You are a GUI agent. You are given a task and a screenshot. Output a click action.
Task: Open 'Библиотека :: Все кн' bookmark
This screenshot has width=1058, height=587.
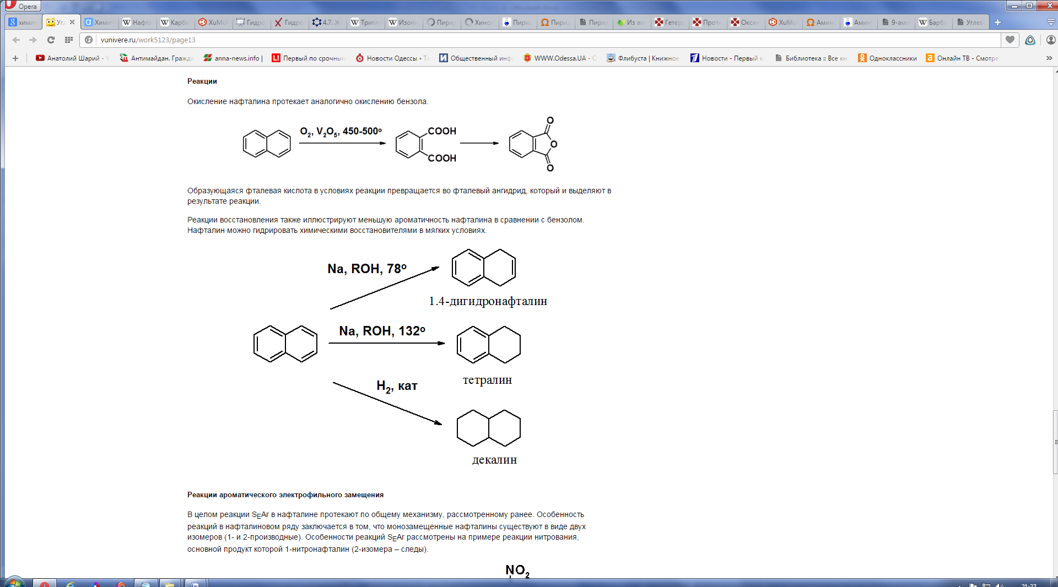(x=811, y=58)
